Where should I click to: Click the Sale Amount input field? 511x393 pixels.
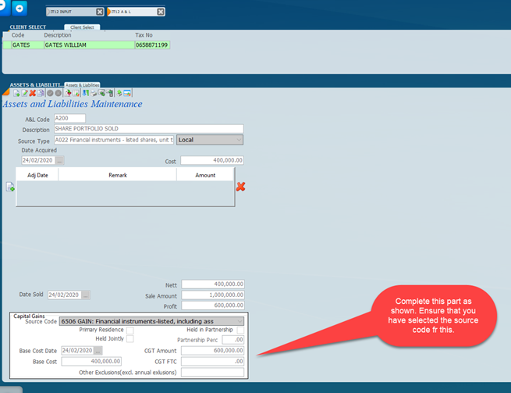(x=213, y=295)
